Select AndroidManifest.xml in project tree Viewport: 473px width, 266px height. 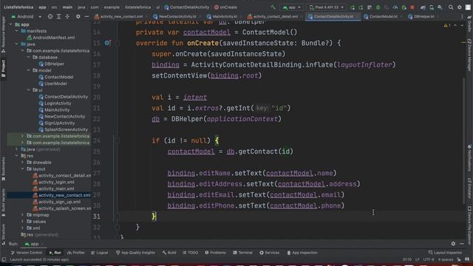51,38
